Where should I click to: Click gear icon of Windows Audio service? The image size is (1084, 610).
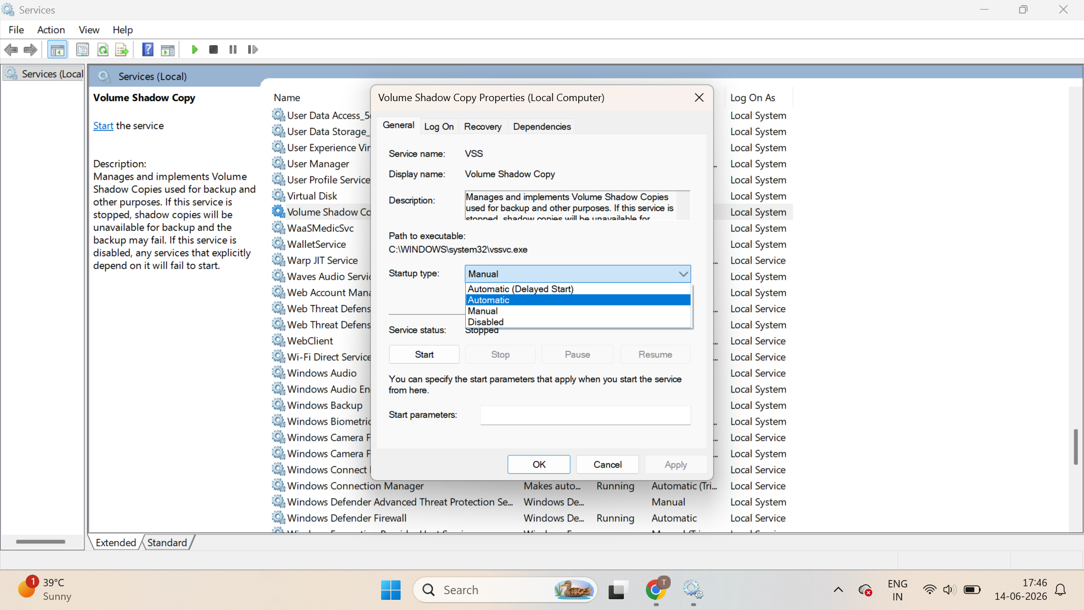coord(278,373)
